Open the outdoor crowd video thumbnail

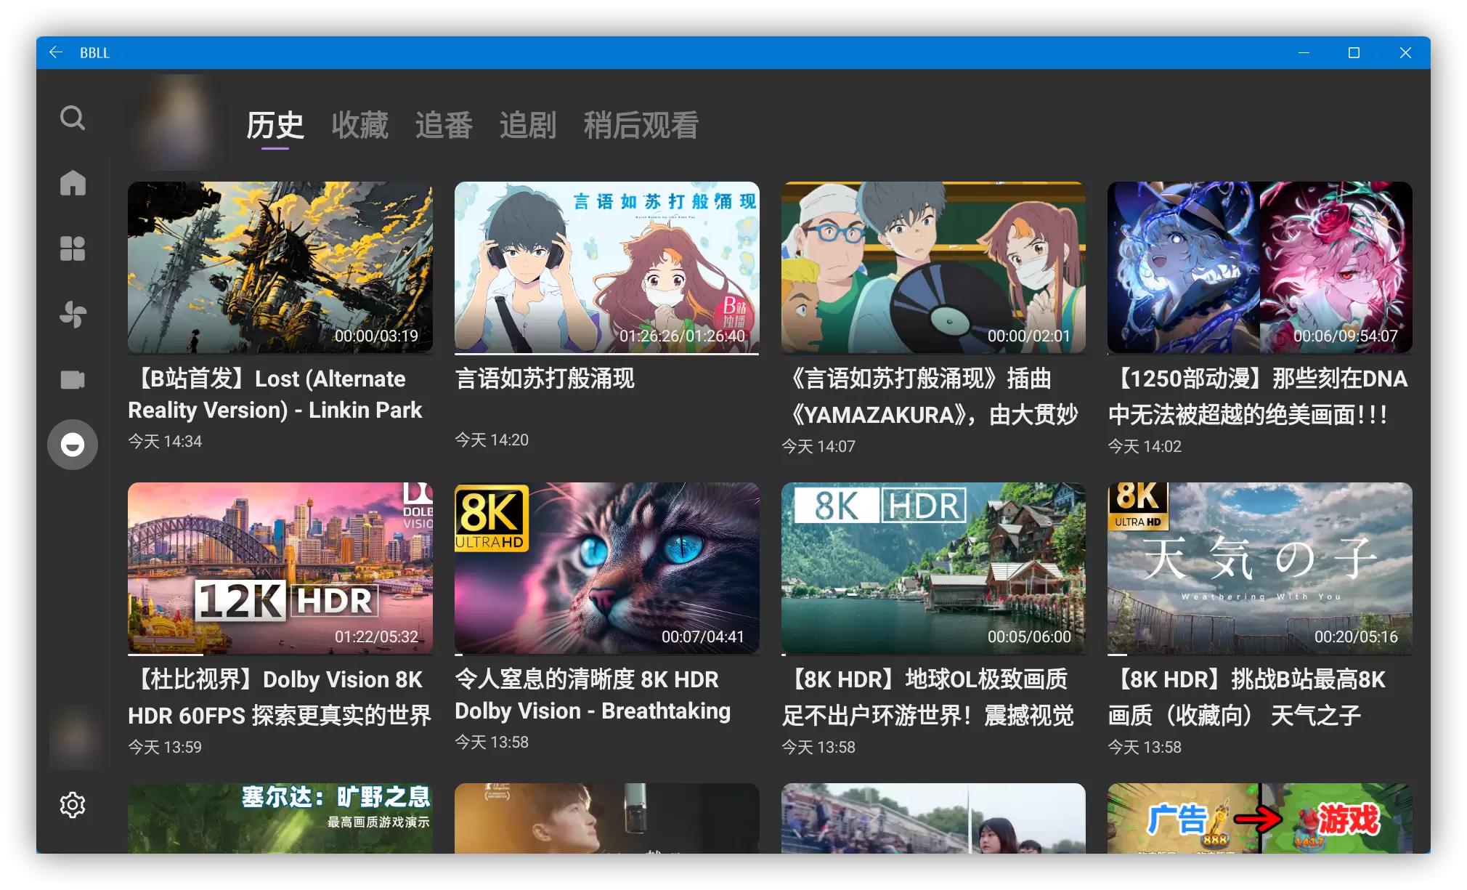coord(933,818)
